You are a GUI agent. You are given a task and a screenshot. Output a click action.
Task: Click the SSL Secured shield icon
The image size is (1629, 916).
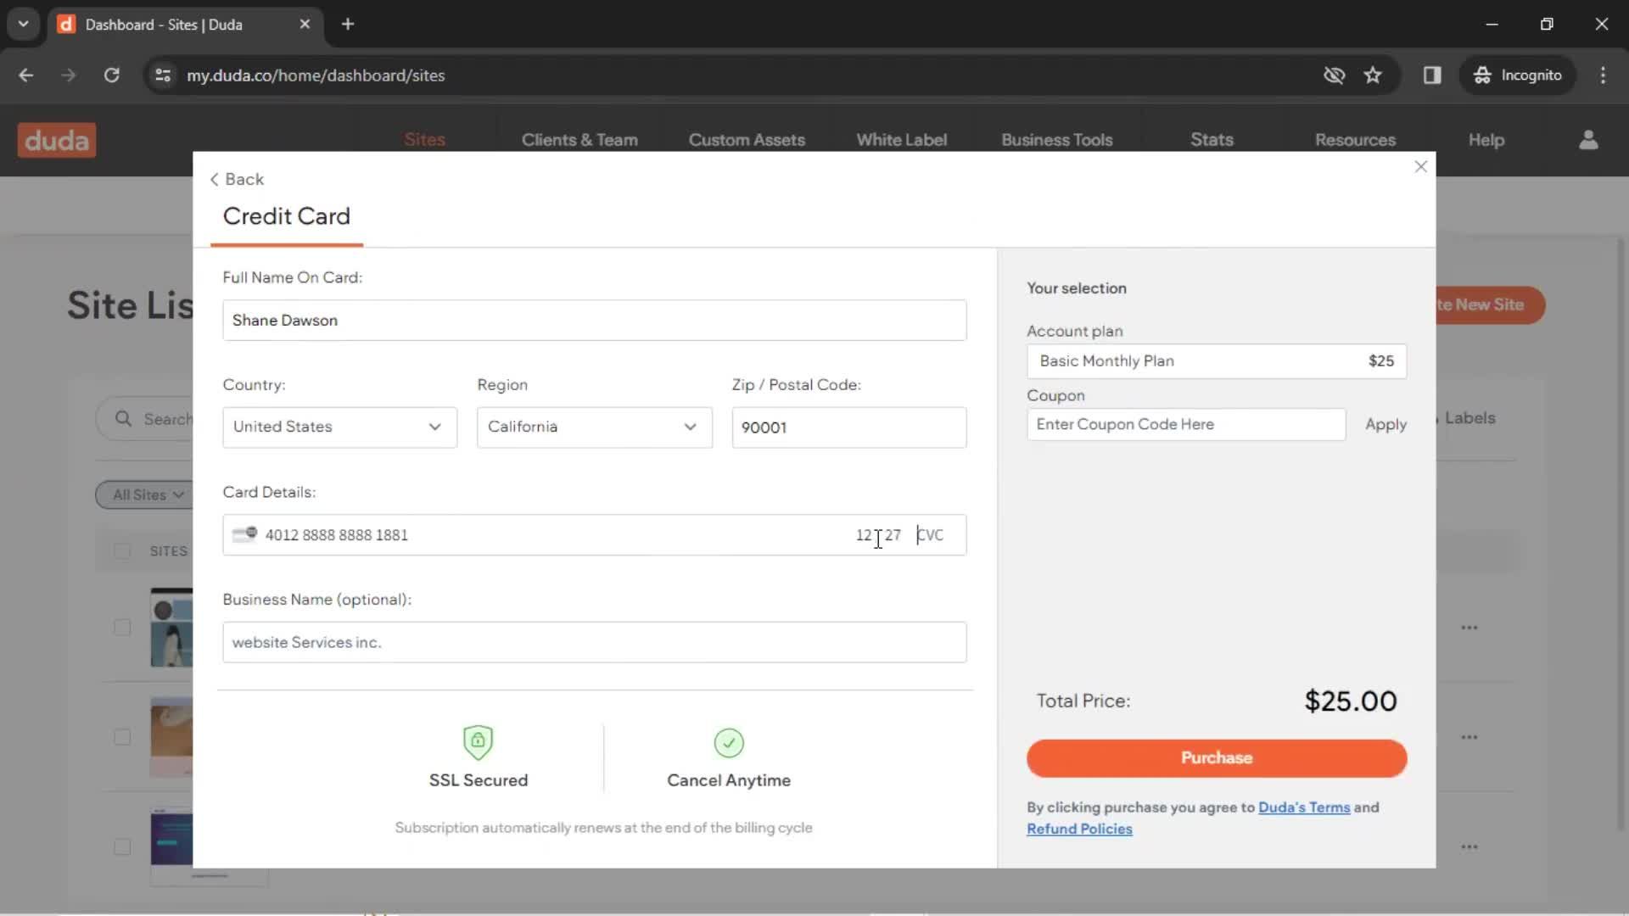pyautogui.click(x=478, y=742)
